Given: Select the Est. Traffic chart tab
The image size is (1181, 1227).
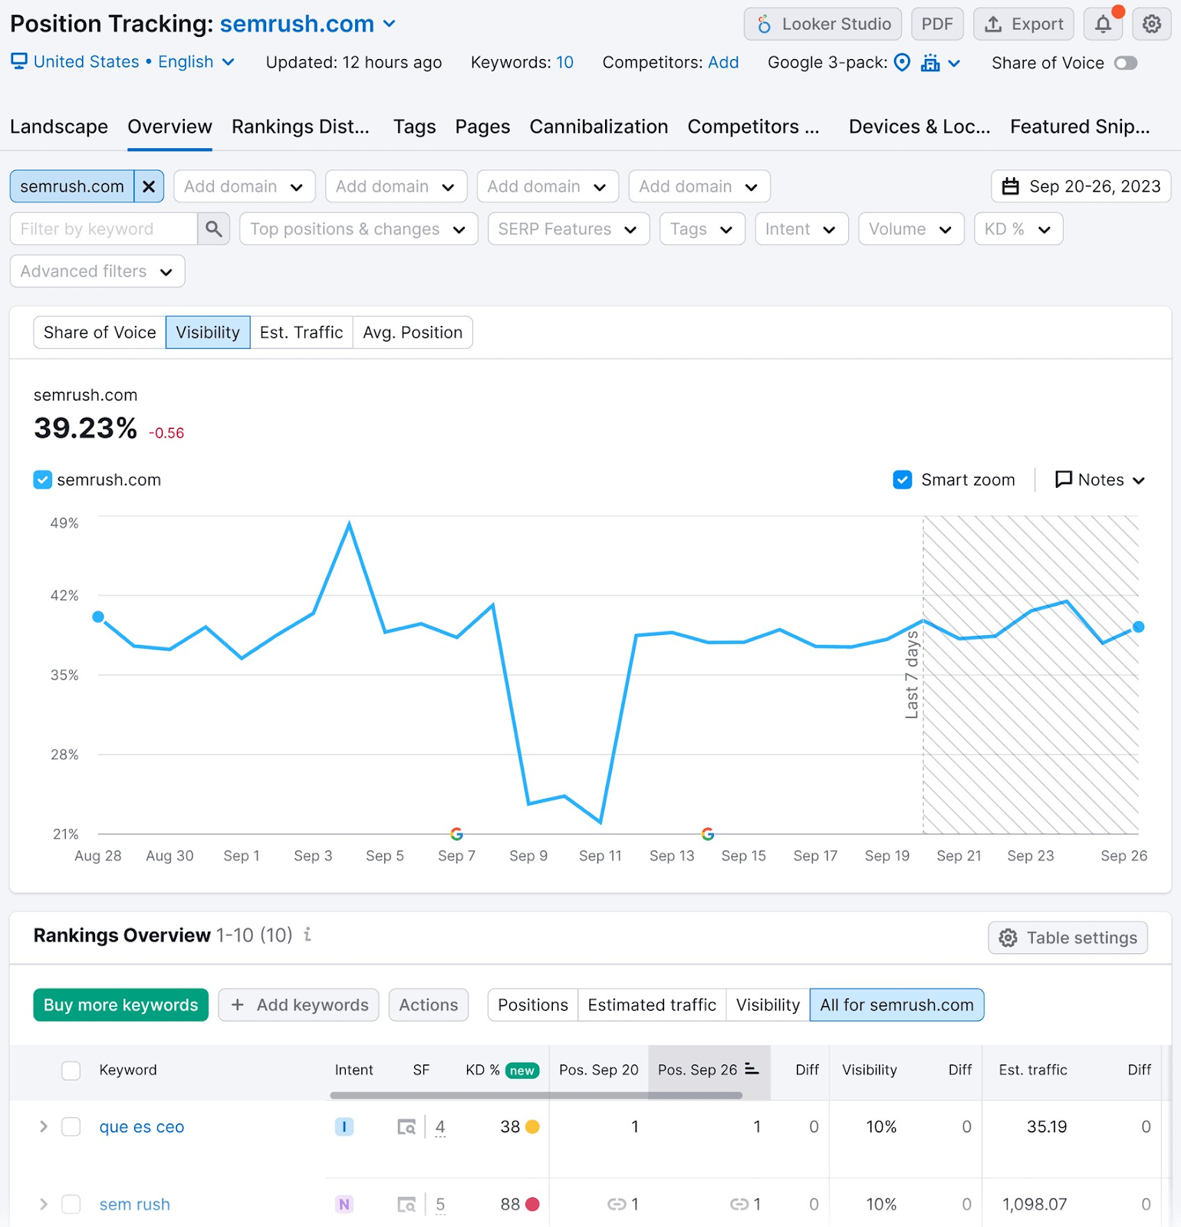Looking at the screenshot, I should [301, 332].
